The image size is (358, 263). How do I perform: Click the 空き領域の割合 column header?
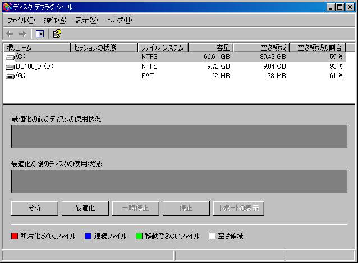[x=318, y=48]
